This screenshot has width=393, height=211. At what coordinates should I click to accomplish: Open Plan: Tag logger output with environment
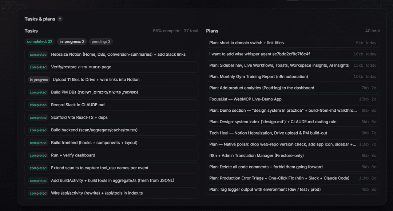click(293, 190)
